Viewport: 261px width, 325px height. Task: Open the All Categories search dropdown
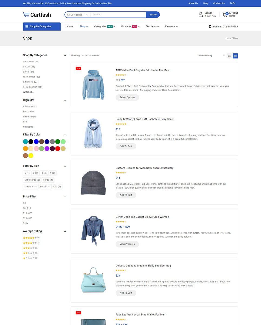pyautogui.click(x=77, y=15)
